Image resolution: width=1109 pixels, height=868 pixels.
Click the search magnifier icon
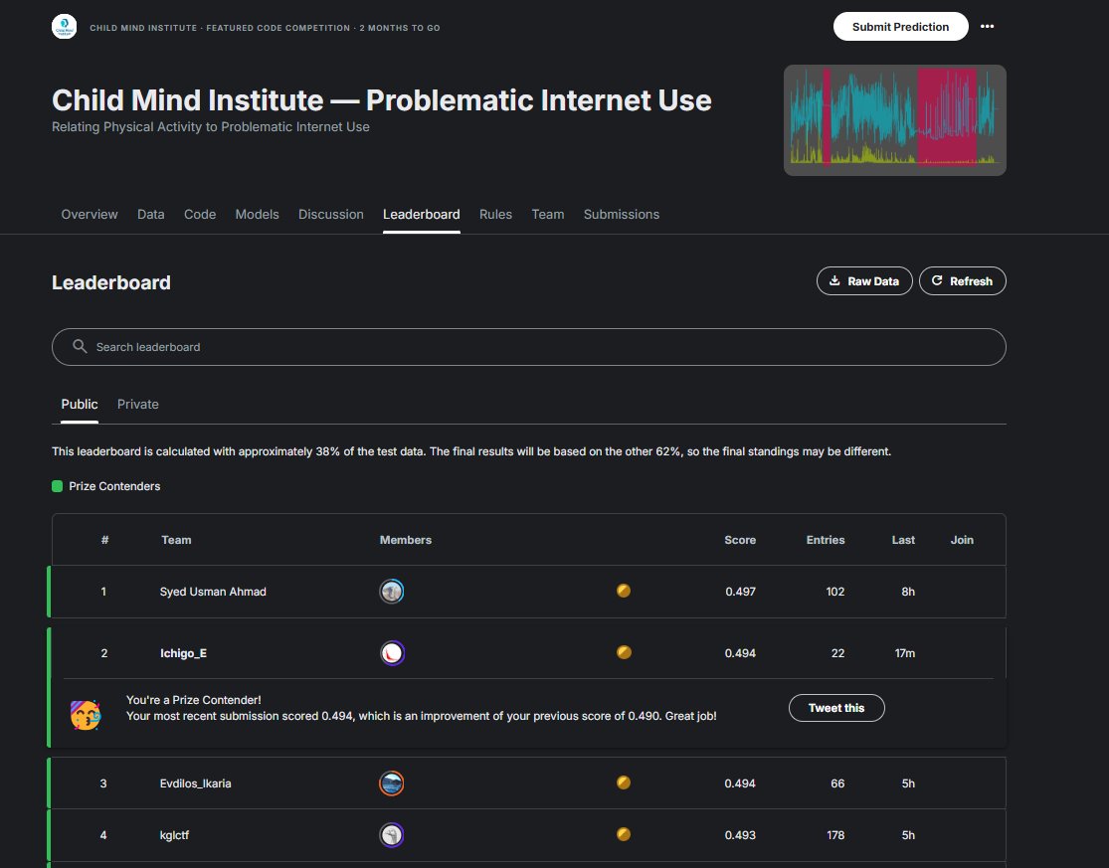coord(80,346)
